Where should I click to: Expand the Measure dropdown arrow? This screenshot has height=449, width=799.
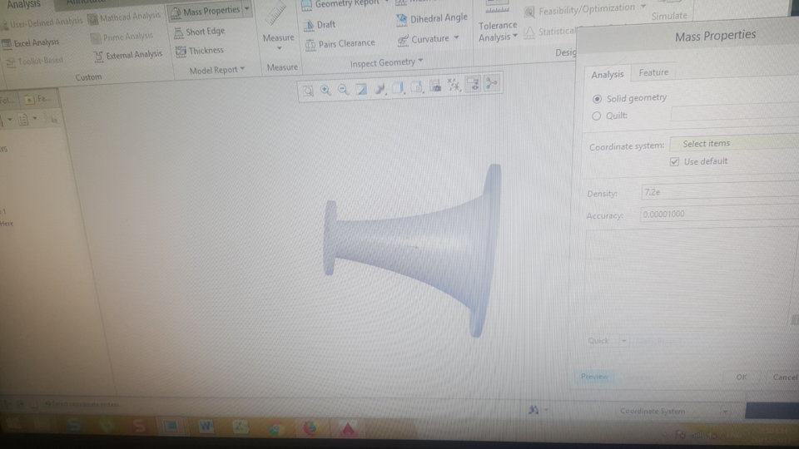click(280, 48)
